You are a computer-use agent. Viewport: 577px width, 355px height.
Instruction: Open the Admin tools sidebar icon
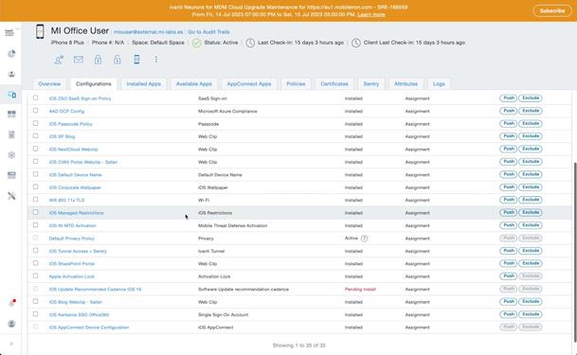(x=11, y=196)
